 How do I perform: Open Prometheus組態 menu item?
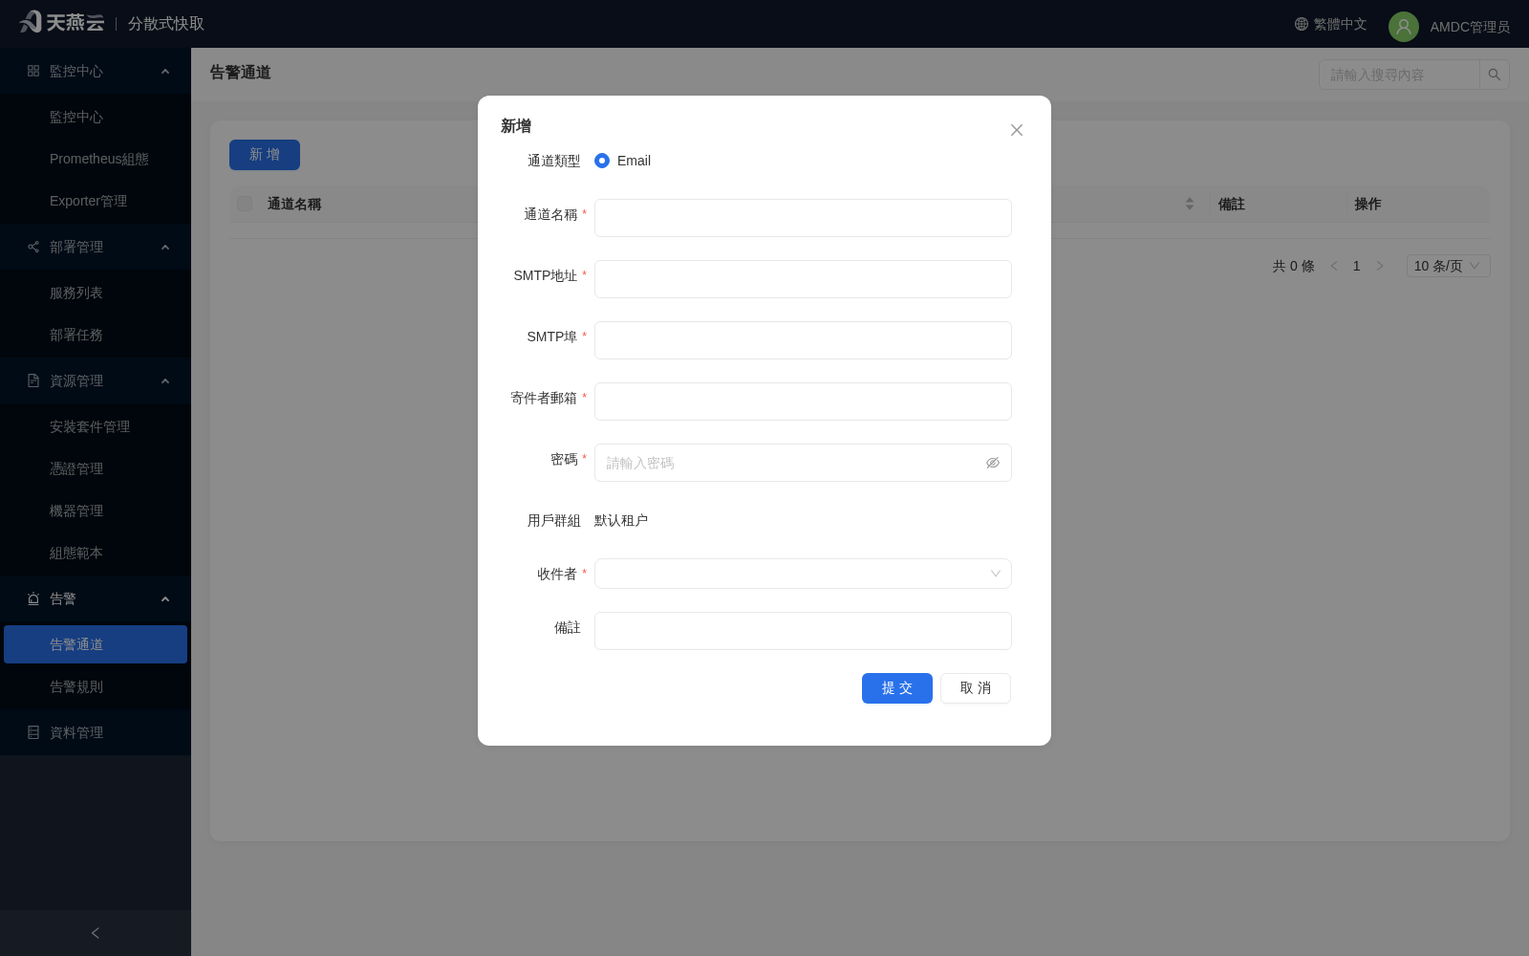[96, 159]
